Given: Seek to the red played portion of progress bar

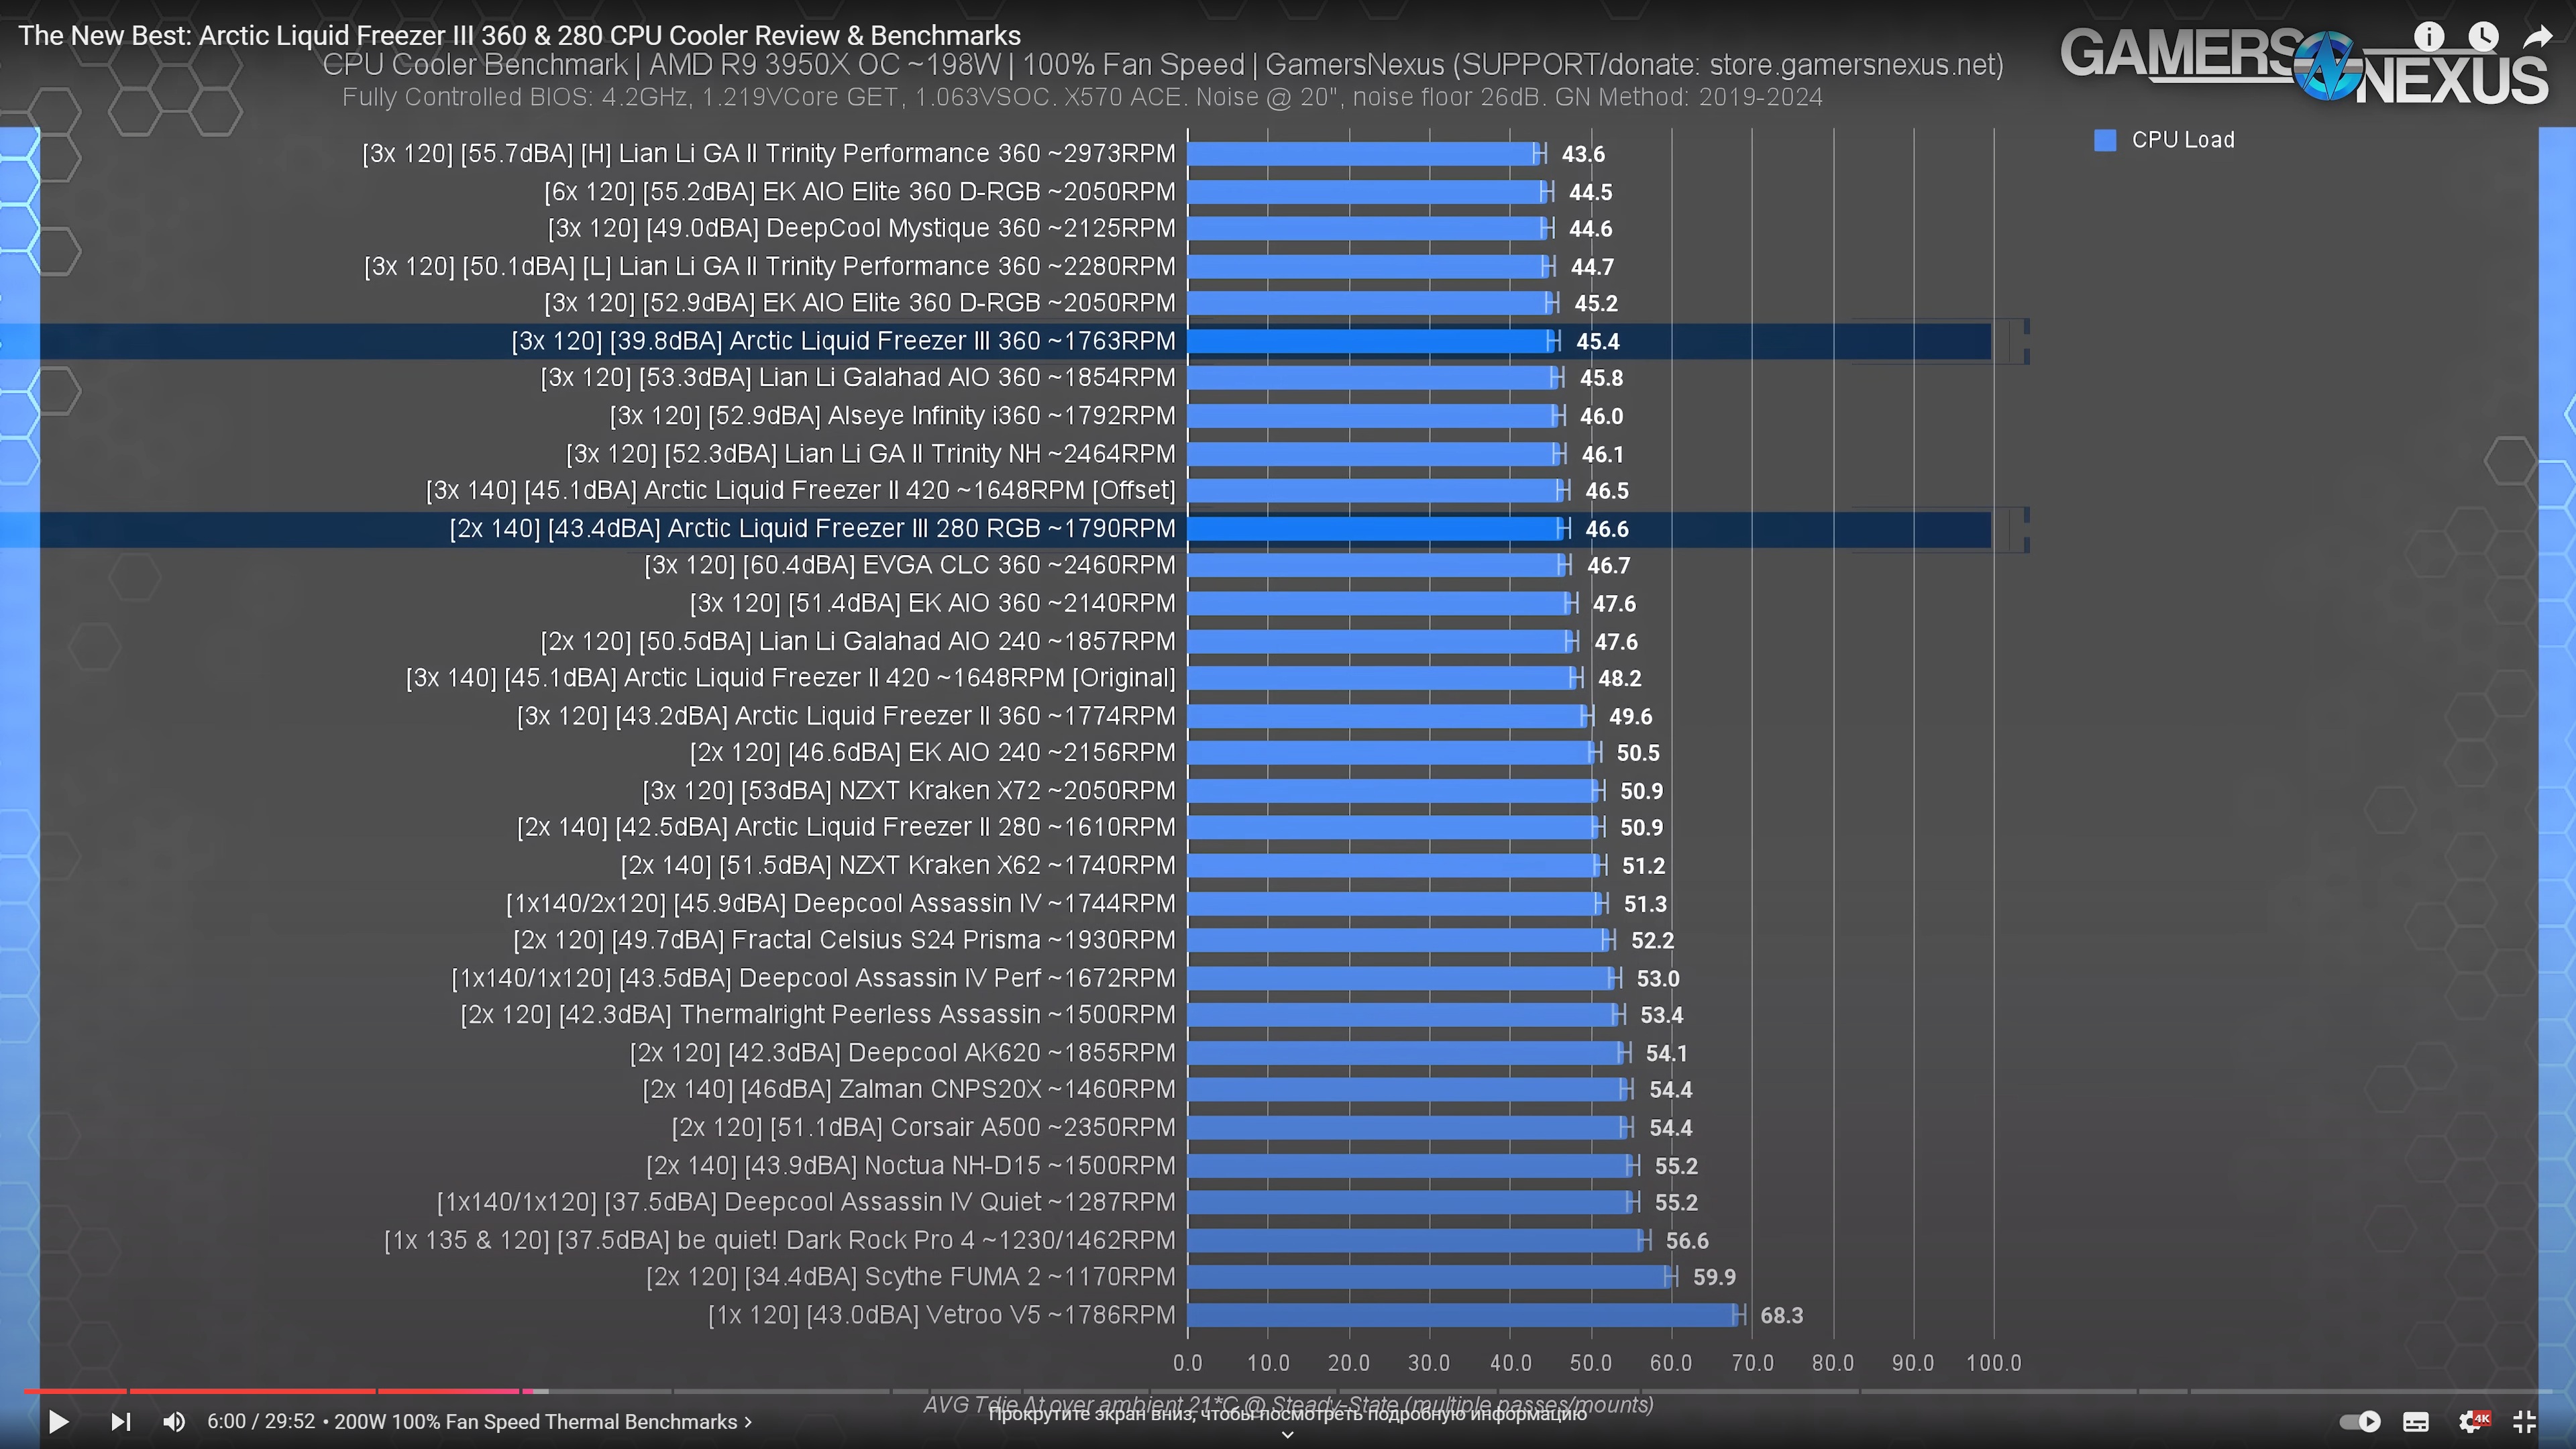Looking at the screenshot, I should point(250,1391).
